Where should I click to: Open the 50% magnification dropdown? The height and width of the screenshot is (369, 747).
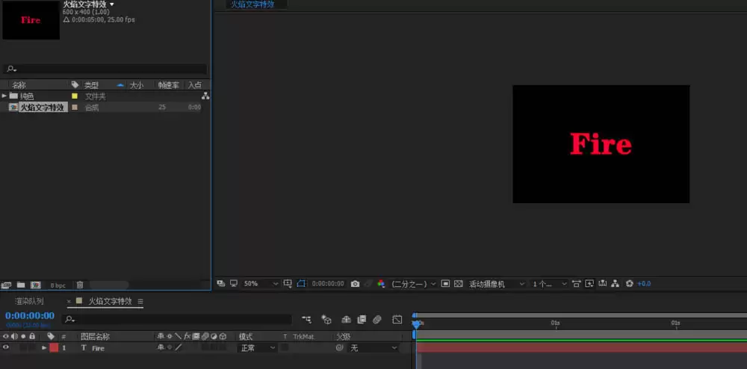[261, 284]
